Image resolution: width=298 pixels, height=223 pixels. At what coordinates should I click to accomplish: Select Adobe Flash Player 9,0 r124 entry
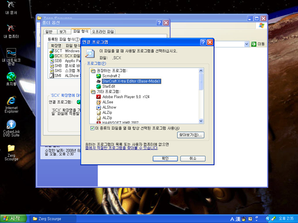pos(126,97)
